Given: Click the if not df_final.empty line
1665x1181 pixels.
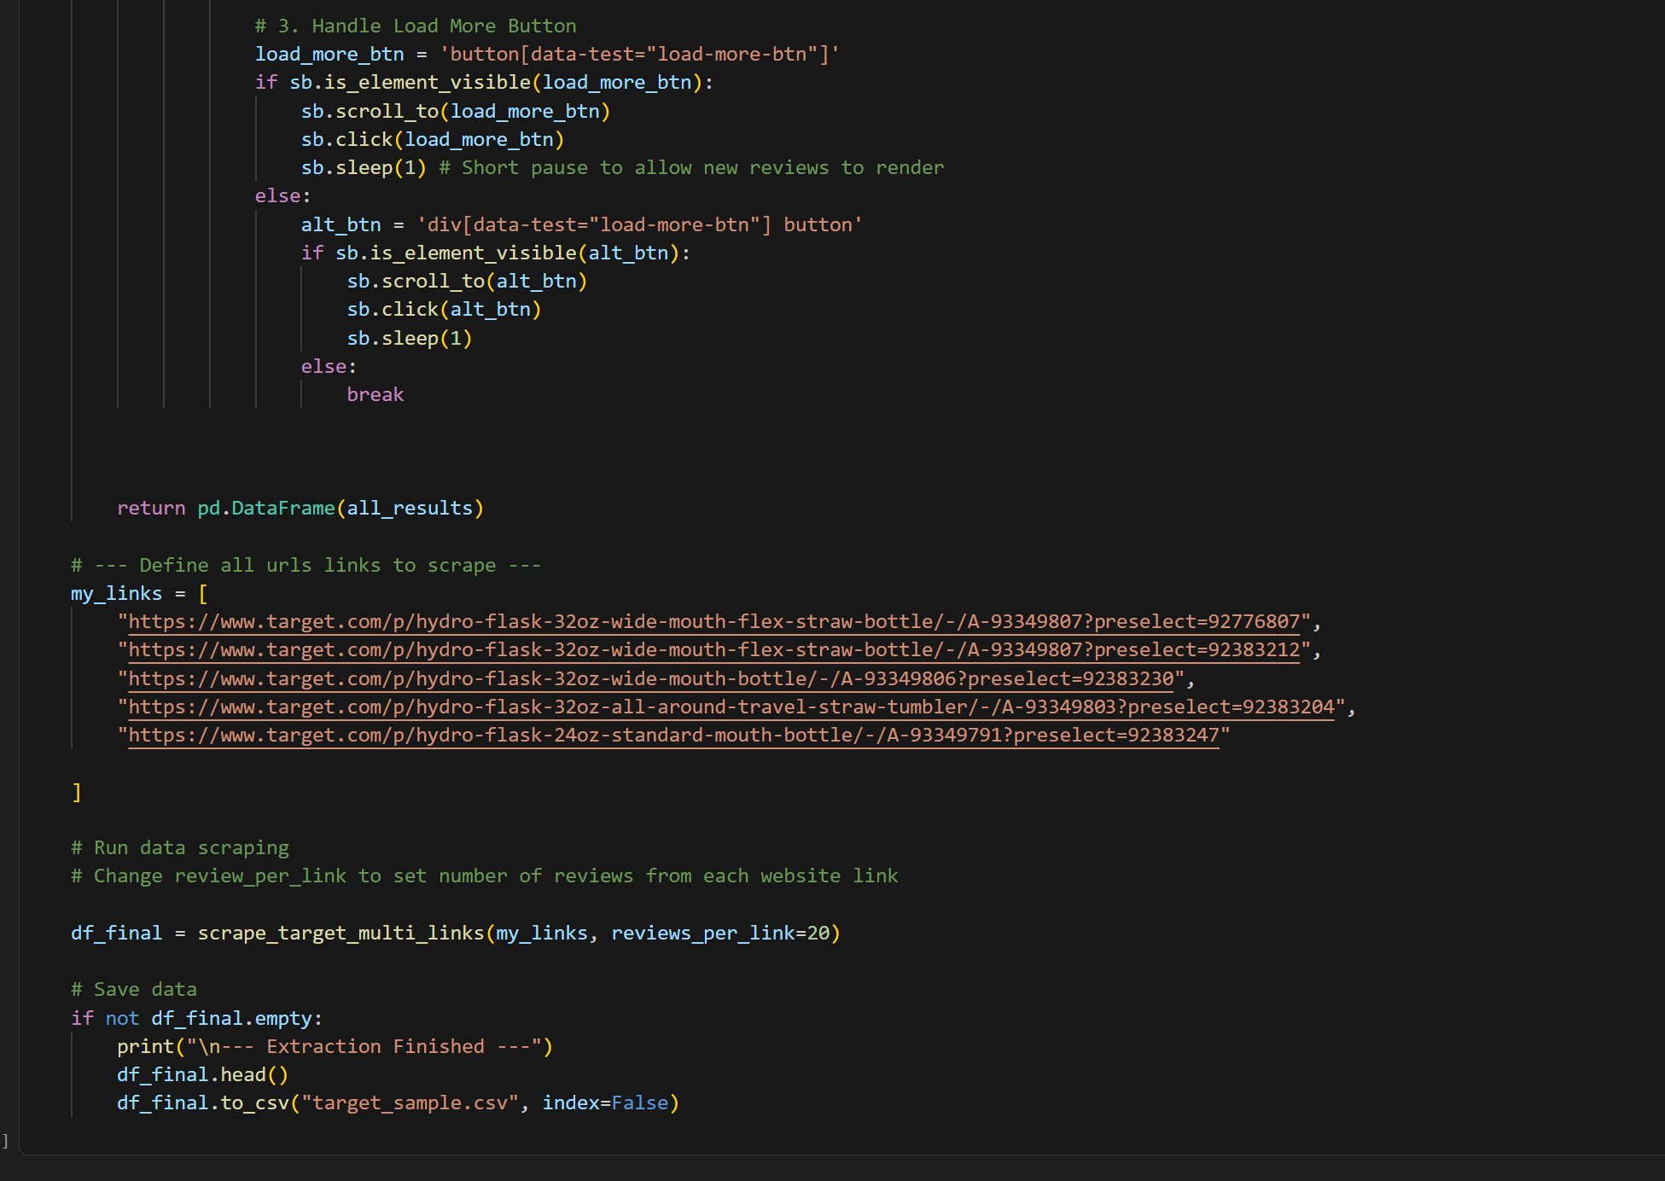Looking at the screenshot, I should (x=196, y=1019).
